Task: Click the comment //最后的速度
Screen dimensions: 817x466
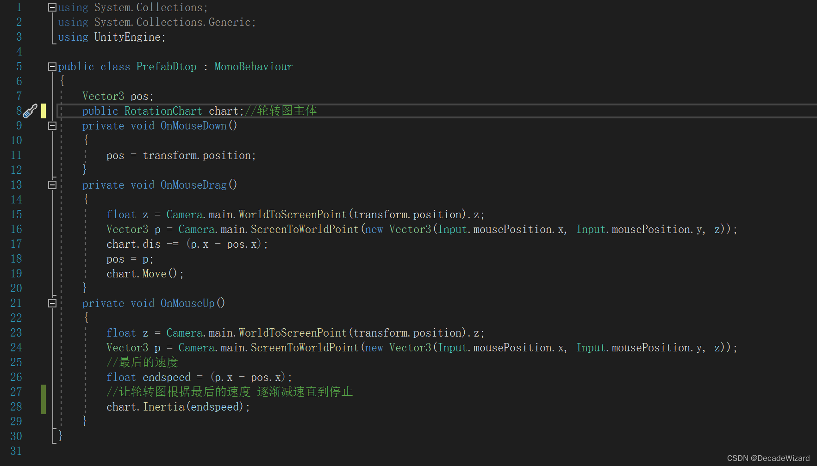Action: [143, 362]
